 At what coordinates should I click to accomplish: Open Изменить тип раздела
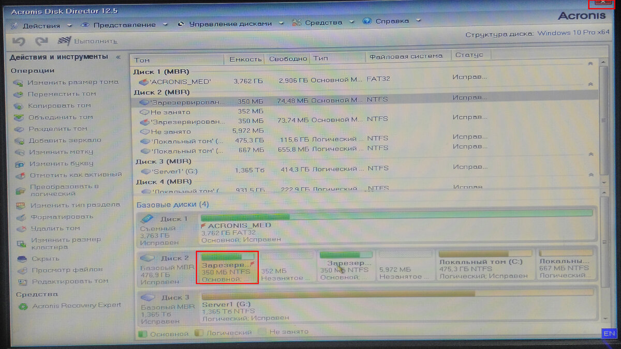[x=68, y=205]
